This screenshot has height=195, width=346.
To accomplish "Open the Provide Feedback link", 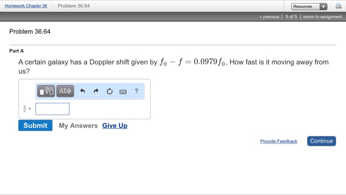I will click(x=279, y=142).
